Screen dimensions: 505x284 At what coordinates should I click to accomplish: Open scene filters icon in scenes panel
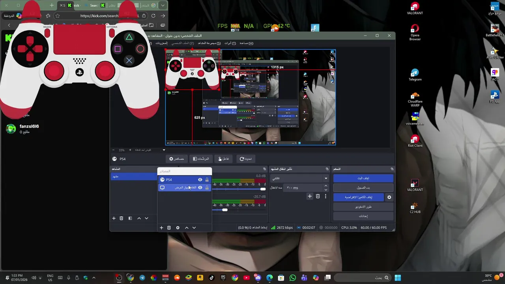[x=130, y=218]
